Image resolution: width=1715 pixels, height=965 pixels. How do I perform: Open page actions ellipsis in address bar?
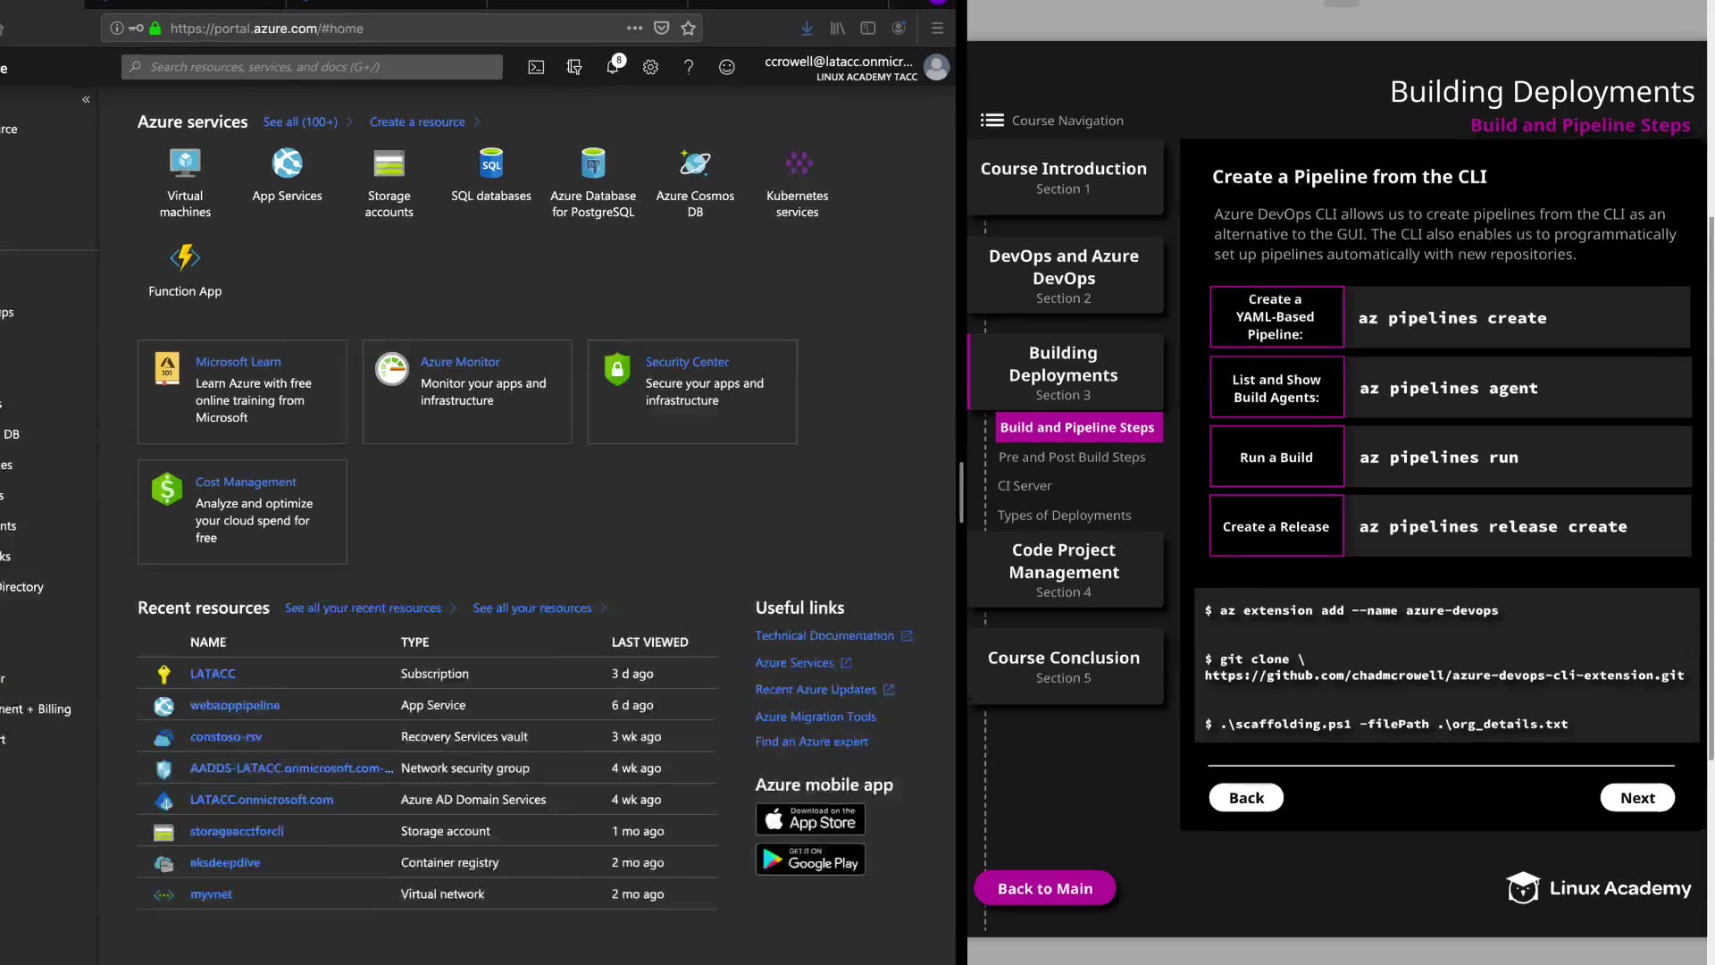(634, 29)
